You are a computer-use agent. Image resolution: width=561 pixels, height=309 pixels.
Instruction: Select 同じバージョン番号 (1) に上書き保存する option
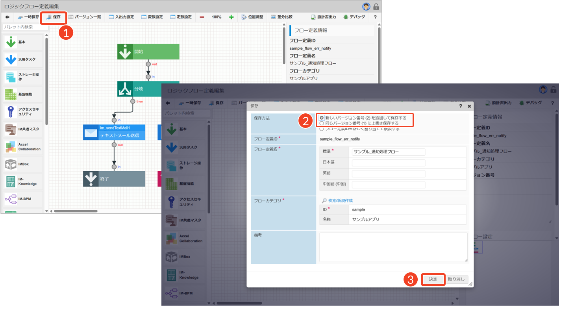point(322,123)
